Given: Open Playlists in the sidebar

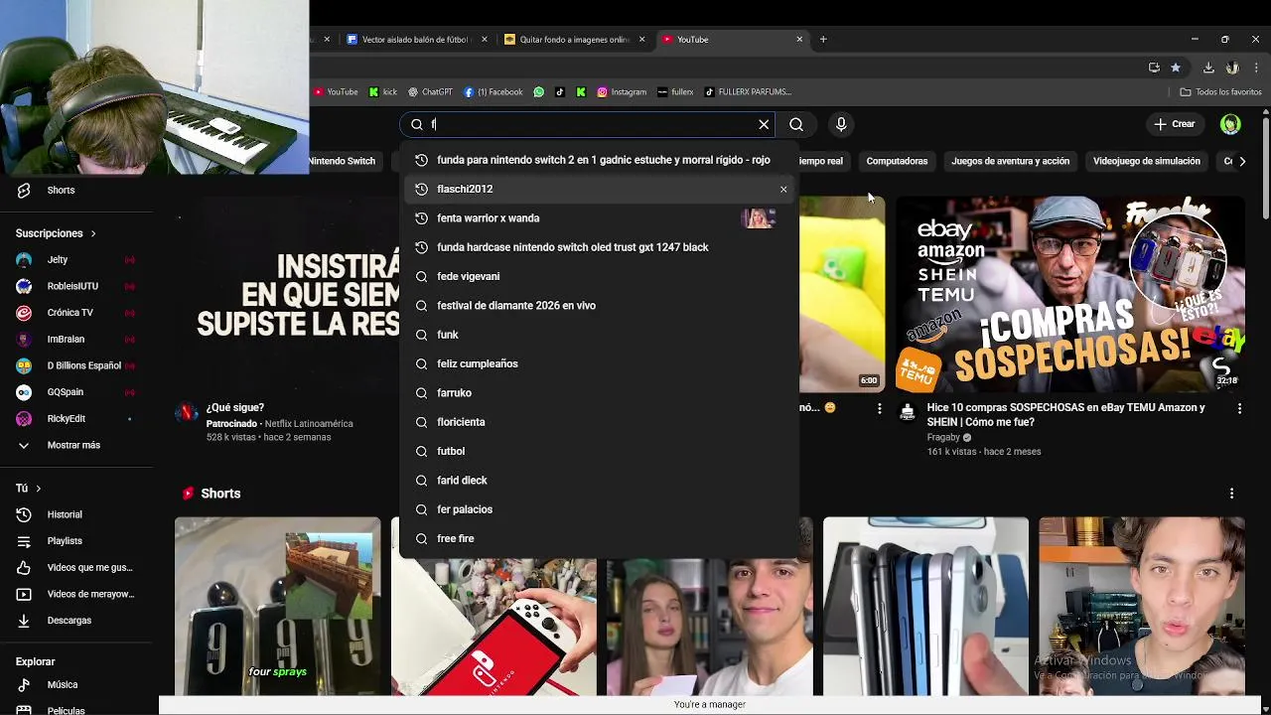Looking at the screenshot, I should coord(76,541).
